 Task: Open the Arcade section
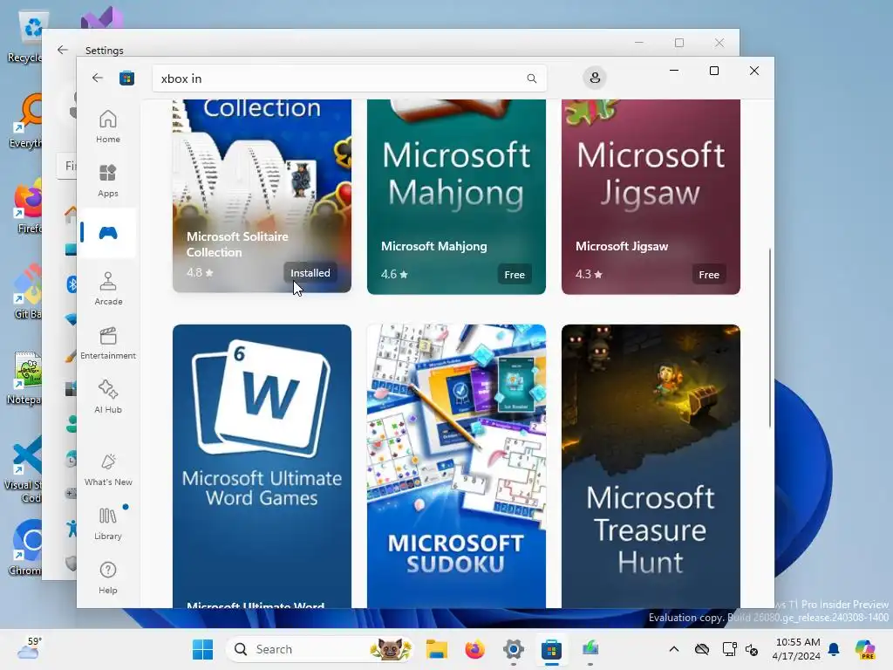[107, 289]
